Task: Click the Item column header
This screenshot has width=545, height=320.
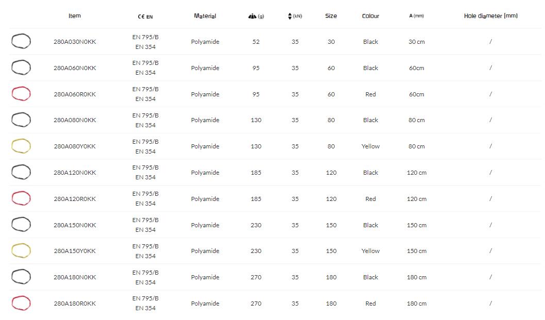Action: coord(75,16)
